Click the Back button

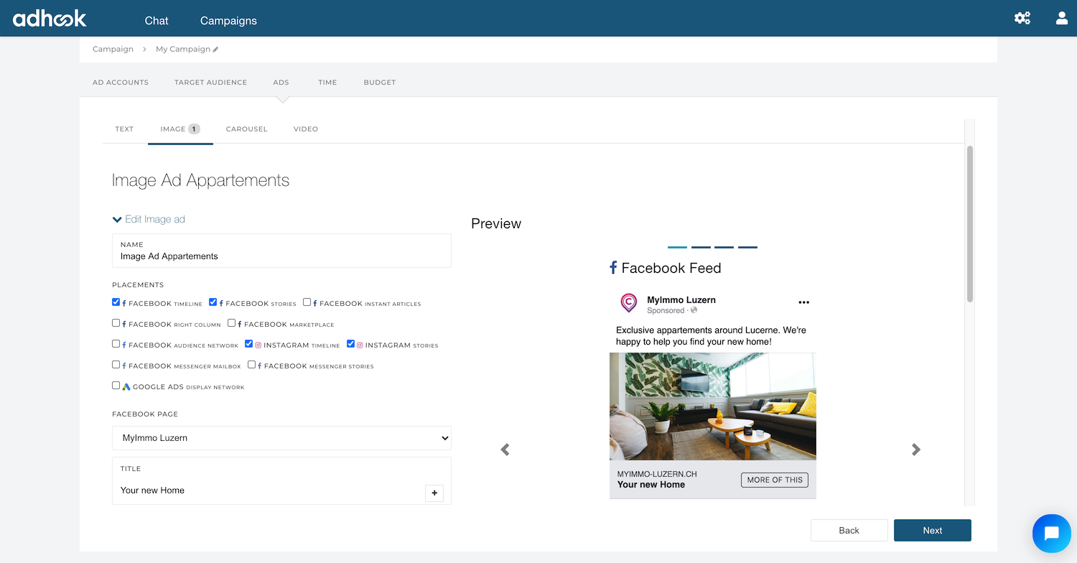[x=849, y=530]
